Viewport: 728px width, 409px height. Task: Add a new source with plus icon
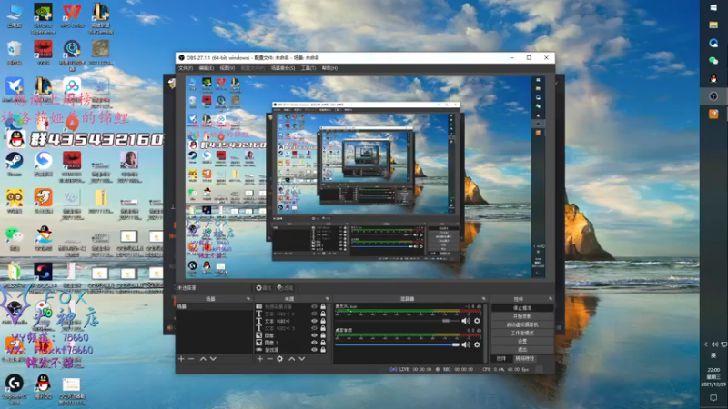click(260, 358)
